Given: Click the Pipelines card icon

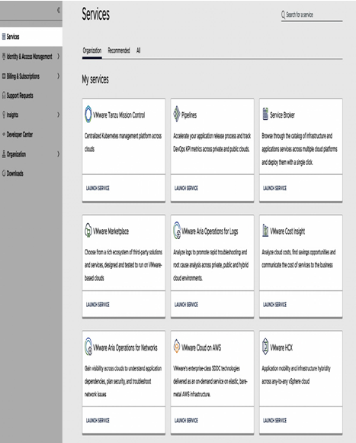Looking at the screenshot, I should click(x=176, y=114).
